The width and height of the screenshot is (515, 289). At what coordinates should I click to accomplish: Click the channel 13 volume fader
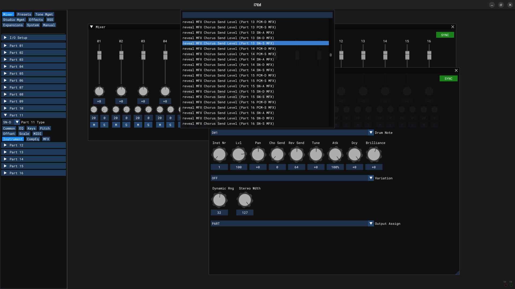(363, 55)
